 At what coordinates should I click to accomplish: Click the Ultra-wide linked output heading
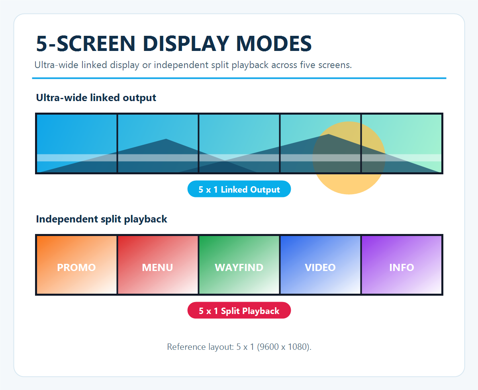96,97
